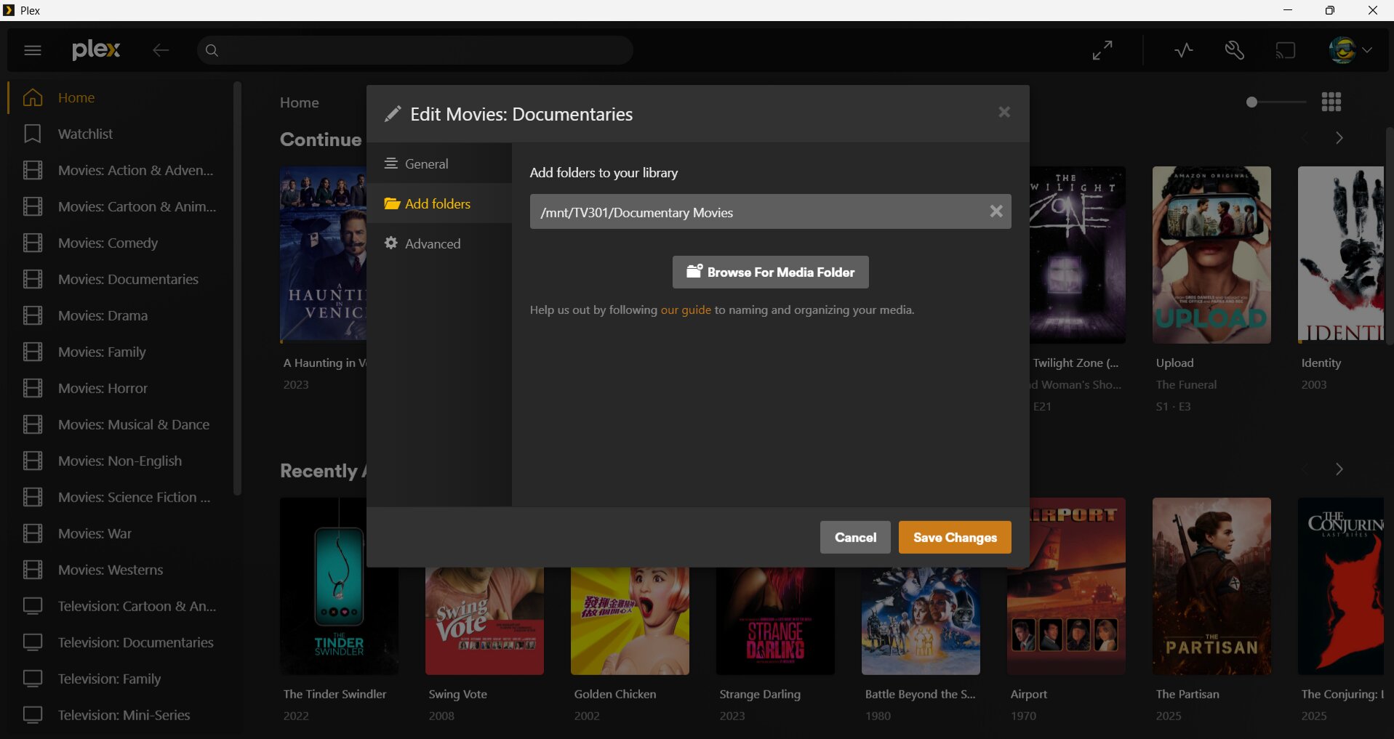The height and width of the screenshot is (739, 1394).
Task: Click the Home breadcrumb heading
Action: point(300,102)
